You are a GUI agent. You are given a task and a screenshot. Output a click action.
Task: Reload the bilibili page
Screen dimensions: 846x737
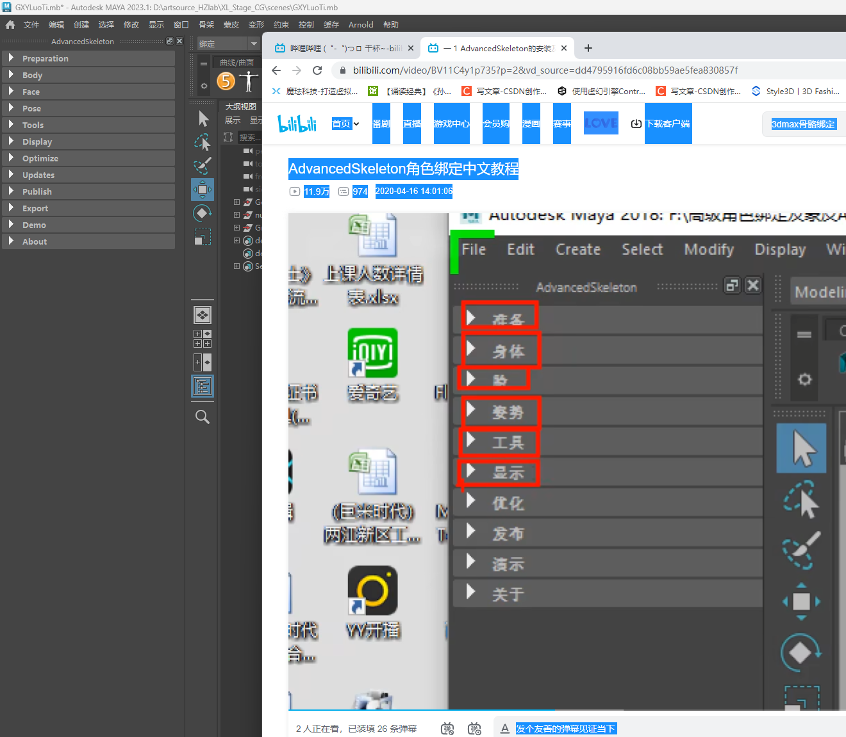pyautogui.click(x=317, y=70)
